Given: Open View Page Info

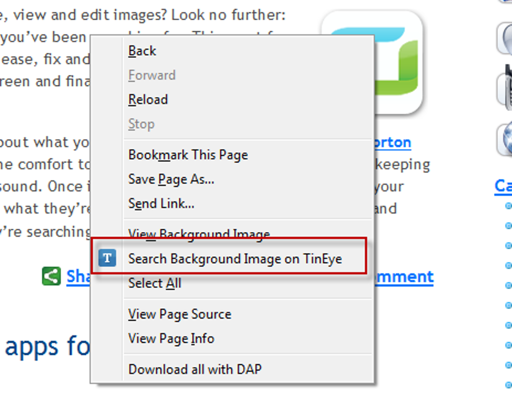Looking at the screenshot, I should pos(171,339).
